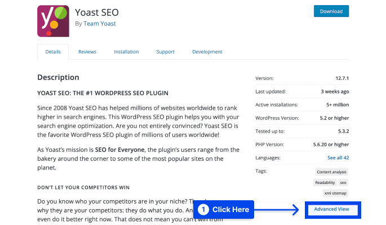Click the Content analysis tag
This screenshot has width=386, height=225.
click(331, 172)
